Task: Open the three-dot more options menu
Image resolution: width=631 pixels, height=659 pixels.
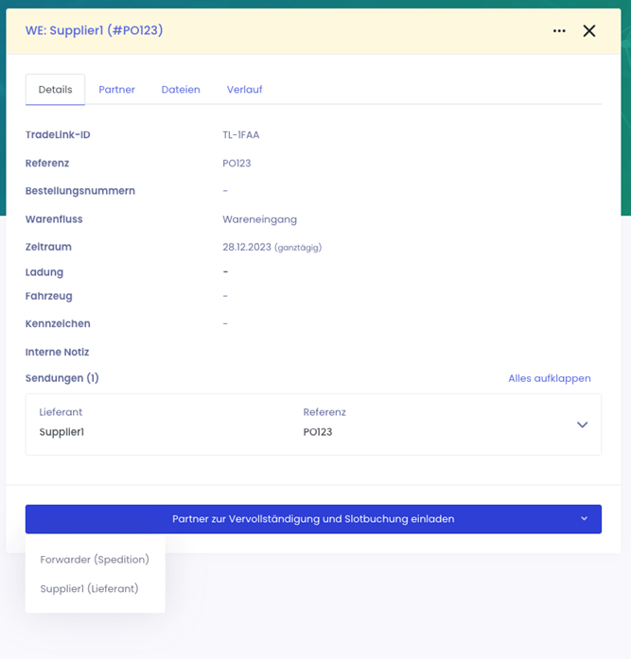Action: (x=559, y=31)
